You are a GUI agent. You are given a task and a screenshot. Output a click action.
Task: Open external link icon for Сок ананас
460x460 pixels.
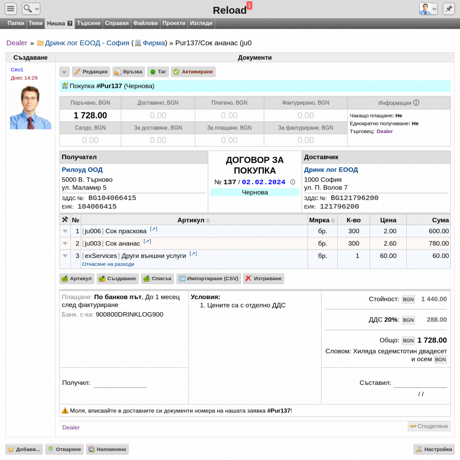tap(147, 241)
